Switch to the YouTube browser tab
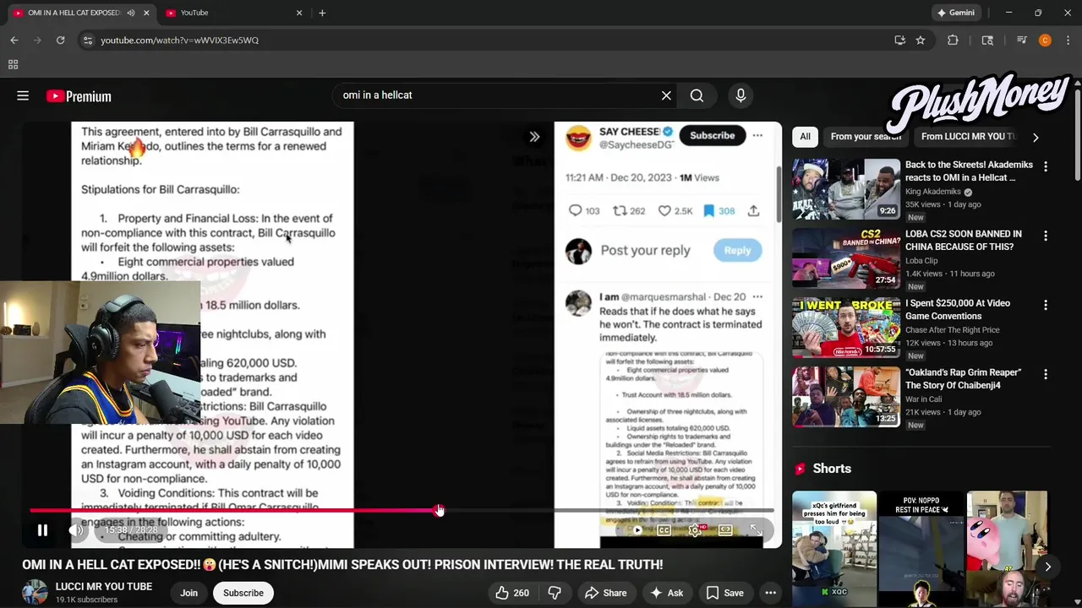1082x608 pixels. 232,13
